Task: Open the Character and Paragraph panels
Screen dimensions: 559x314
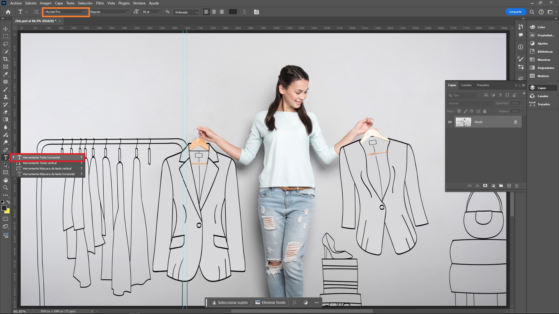Action: point(256,12)
